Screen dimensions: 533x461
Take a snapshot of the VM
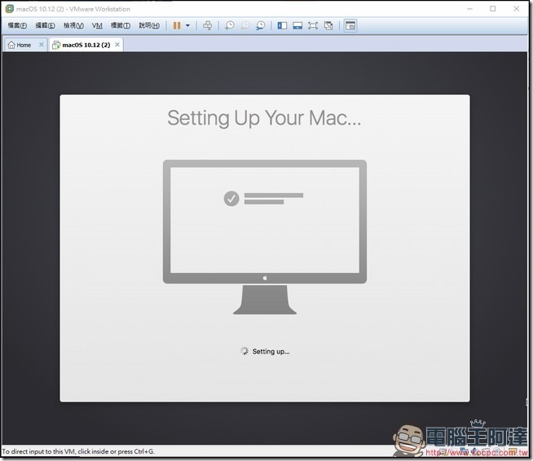[230, 25]
